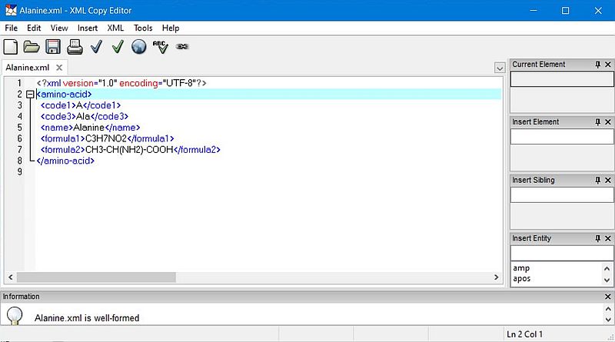615x342 pixels.
Task: Click the Current Element input field
Action: 562,79
